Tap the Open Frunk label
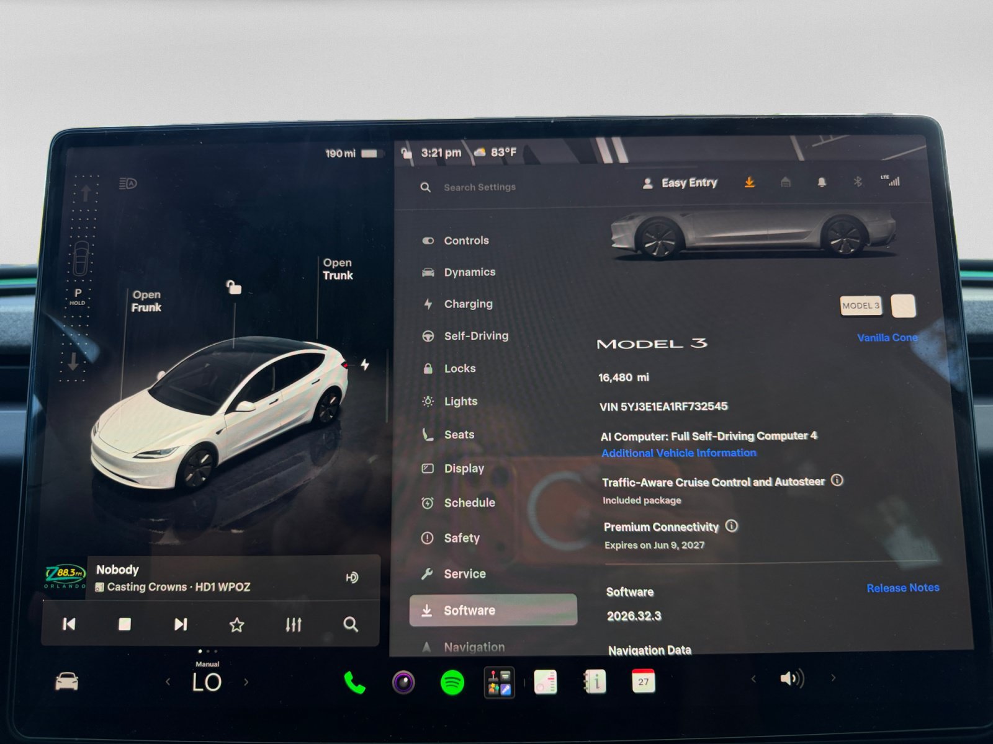 point(146,301)
